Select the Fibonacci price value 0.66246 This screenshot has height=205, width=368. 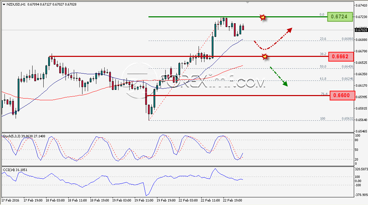coord(347,79)
